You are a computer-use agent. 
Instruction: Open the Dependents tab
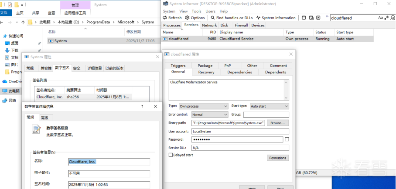point(276,72)
